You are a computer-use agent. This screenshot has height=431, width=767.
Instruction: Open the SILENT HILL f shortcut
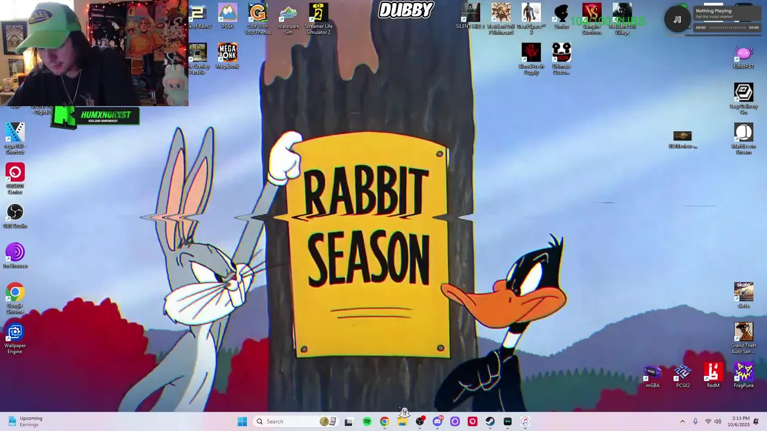(470, 16)
